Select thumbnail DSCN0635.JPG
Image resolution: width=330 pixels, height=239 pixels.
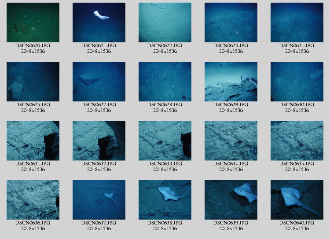[x=297, y=141]
